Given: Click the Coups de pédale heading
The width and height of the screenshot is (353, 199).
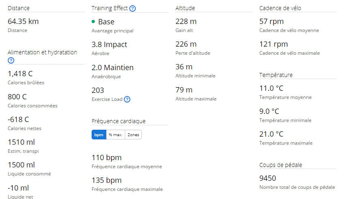Looking at the screenshot, I should tap(281, 165).
